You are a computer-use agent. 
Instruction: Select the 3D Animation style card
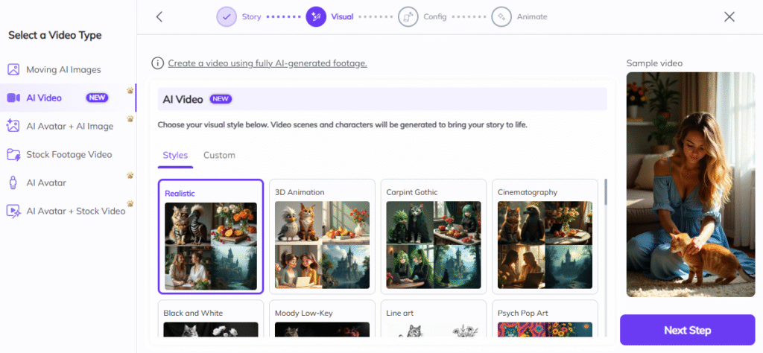322,237
